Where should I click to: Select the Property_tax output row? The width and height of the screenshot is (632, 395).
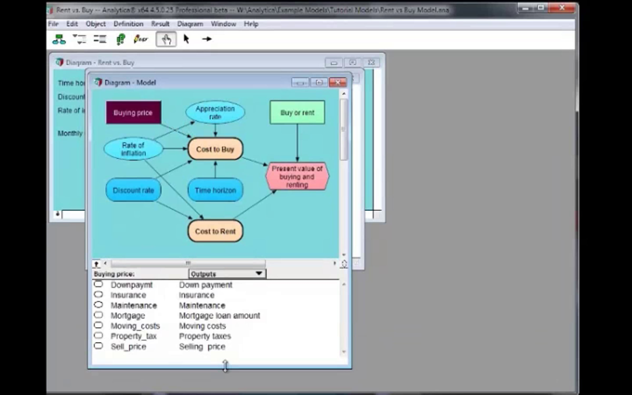coord(134,336)
